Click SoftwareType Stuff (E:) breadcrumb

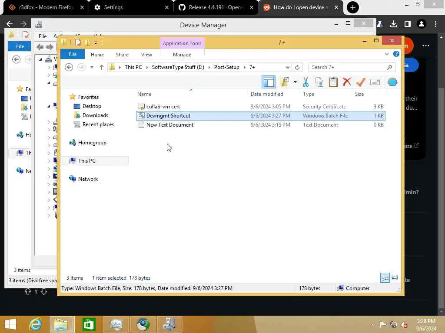[x=178, y=67]
